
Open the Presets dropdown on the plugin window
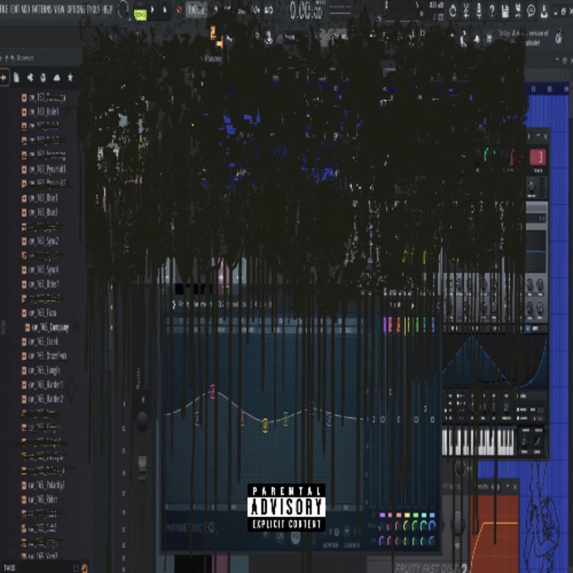[484, 487]
